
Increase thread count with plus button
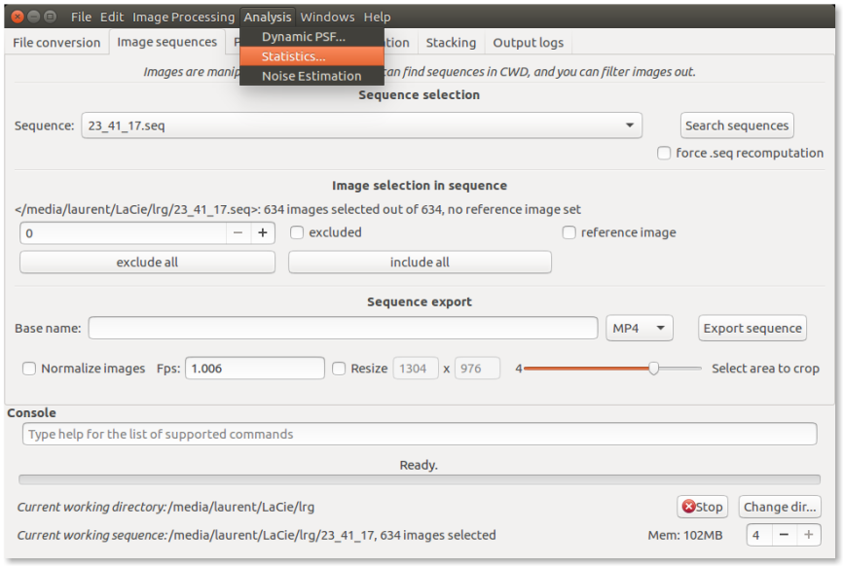click(x=808, y=535)
